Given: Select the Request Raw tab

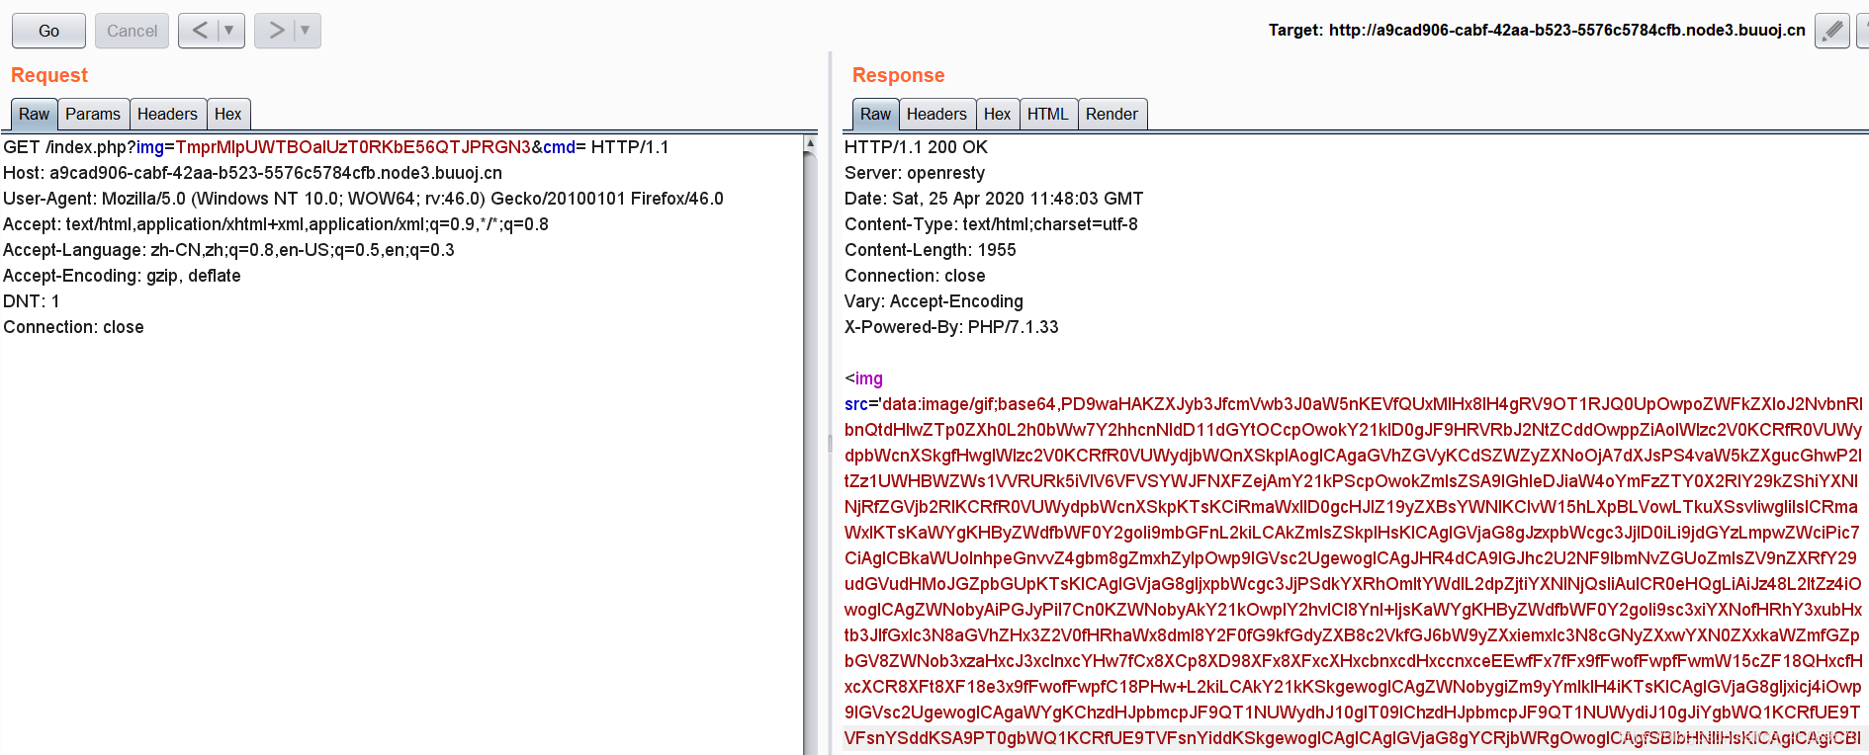Looking at the screenshot, I should (34, 114).
